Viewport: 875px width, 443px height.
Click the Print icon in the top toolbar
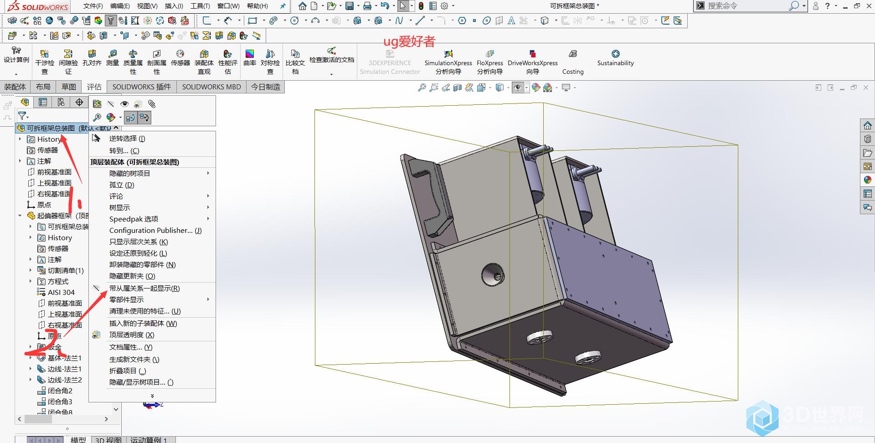click(x=367, y=6)
